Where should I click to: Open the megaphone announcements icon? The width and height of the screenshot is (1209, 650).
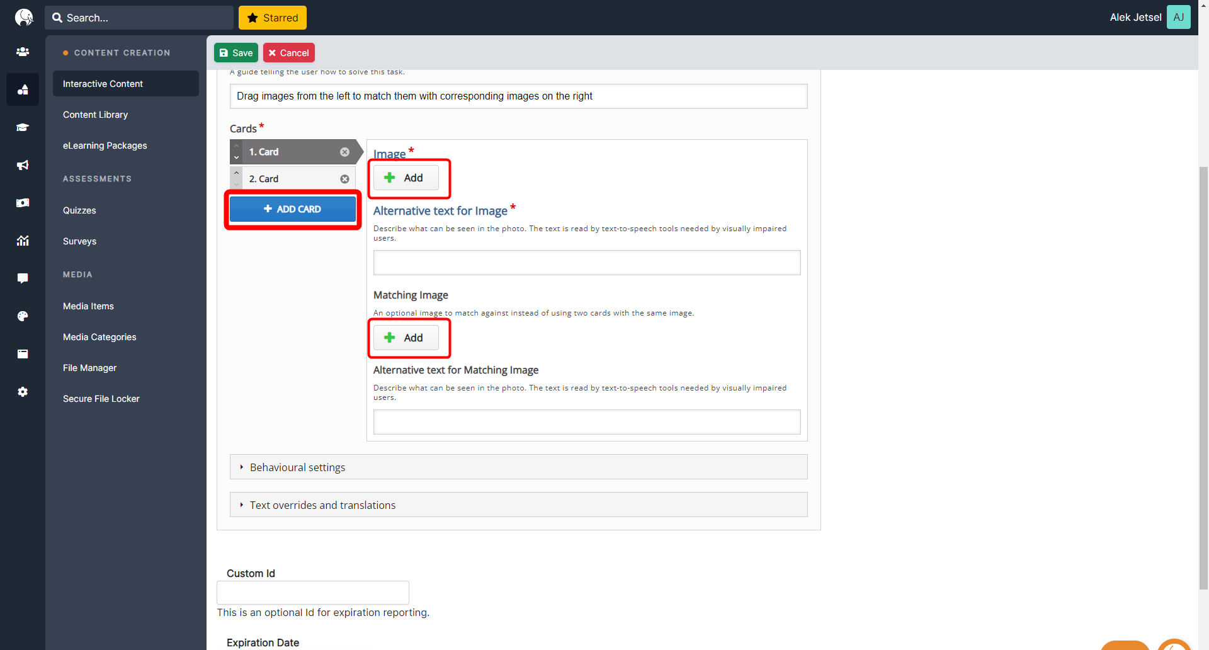[x=23, y=165]
